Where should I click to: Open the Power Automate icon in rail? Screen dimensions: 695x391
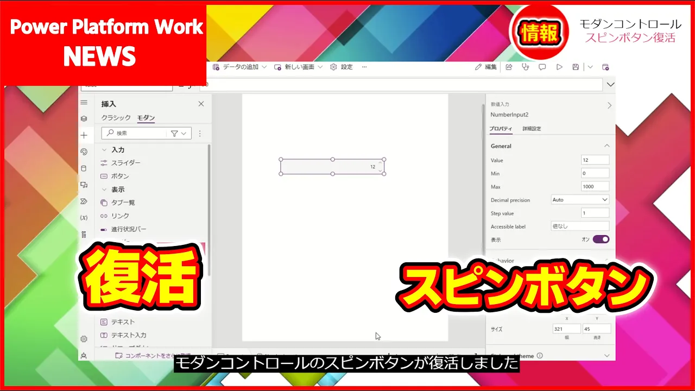[84, 201]
